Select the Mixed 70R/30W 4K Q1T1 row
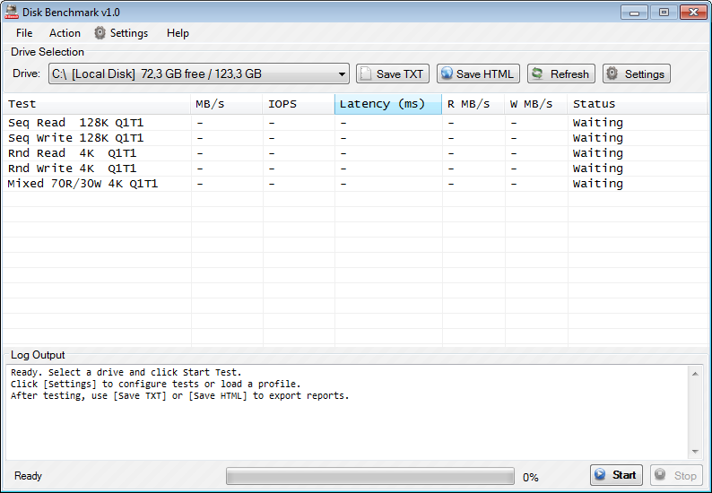 [355, 184]
